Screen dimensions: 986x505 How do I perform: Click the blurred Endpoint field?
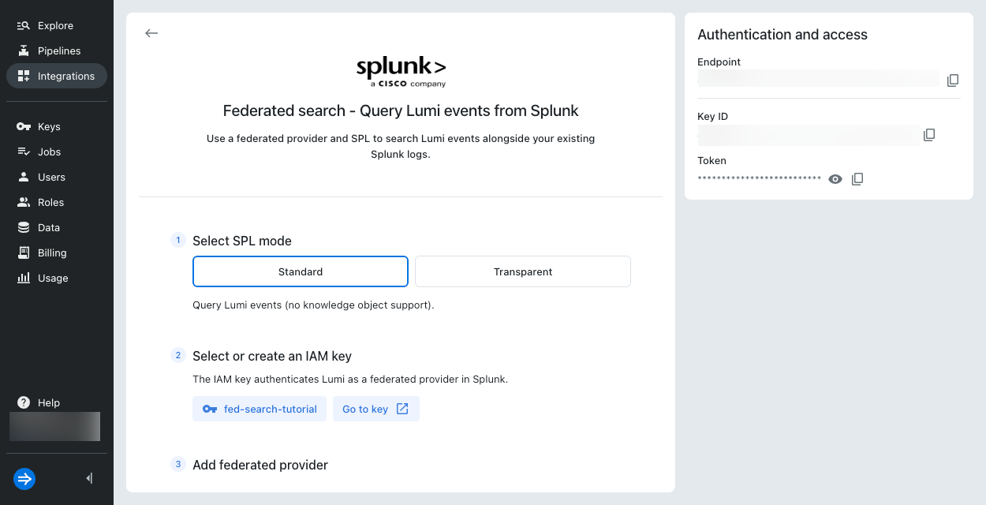818,79
